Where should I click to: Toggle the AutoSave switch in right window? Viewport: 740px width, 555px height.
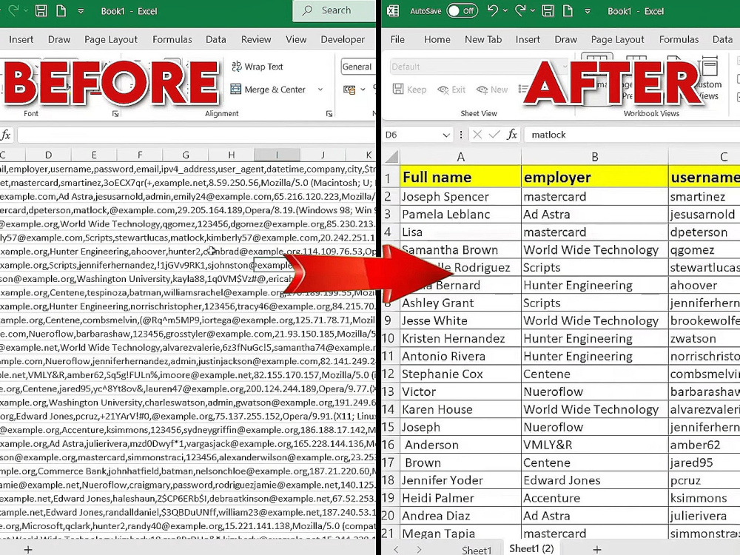point(462,11)
